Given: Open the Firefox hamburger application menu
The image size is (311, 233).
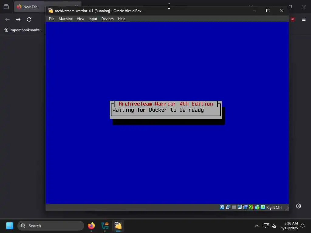Looking at the screenshot, I should click(x=304, y=19).
